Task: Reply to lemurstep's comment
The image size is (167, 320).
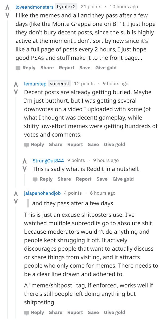Action: pos(34,145)
